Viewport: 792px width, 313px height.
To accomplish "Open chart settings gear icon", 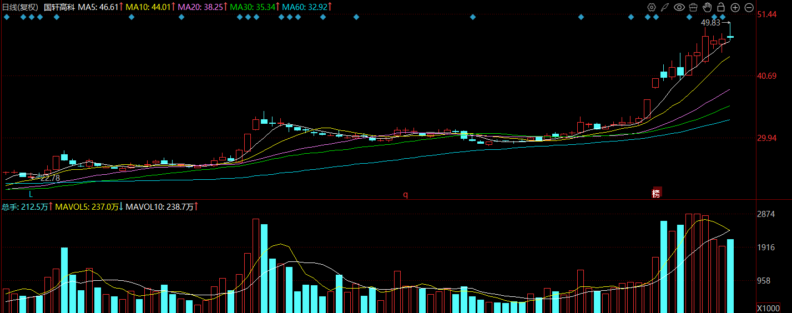I will pyautogui.click(x=652, y=7).
